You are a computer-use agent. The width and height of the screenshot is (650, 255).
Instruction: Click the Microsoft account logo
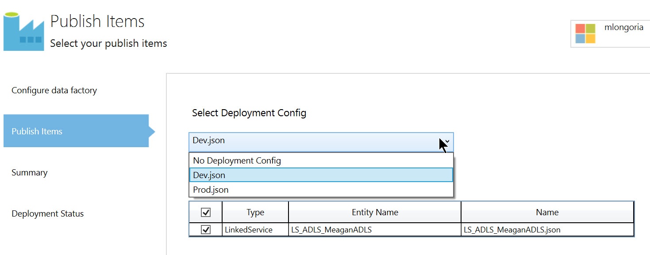pos(585,34)
